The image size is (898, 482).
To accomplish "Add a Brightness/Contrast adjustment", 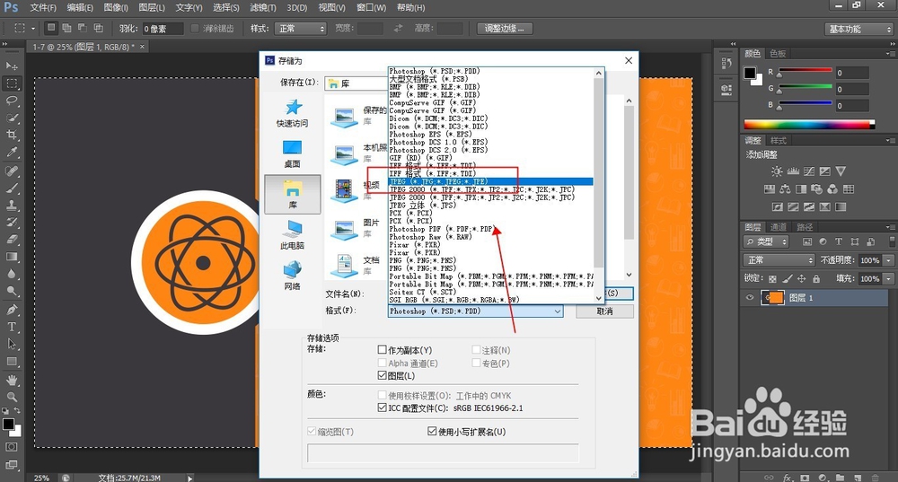I will point(777,171).
